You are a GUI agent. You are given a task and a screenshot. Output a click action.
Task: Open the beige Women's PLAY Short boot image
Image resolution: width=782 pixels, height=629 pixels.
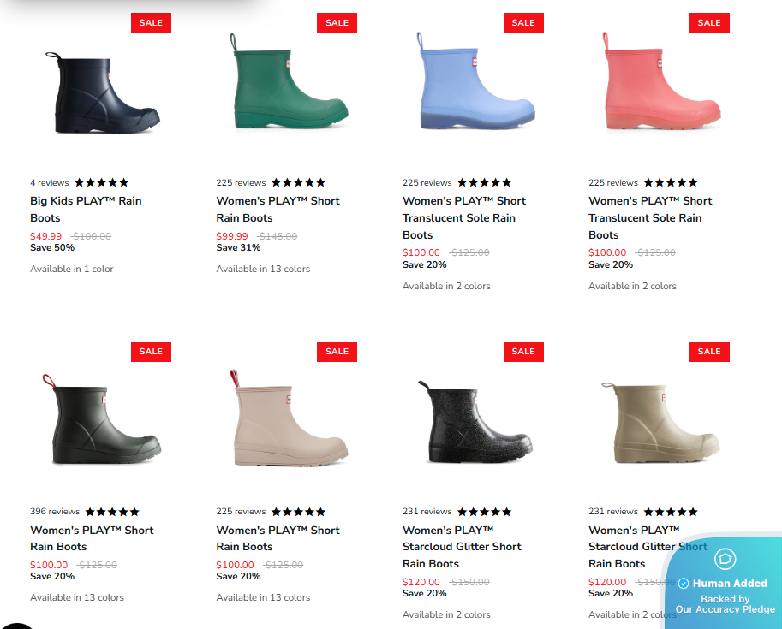click(289, 418)
